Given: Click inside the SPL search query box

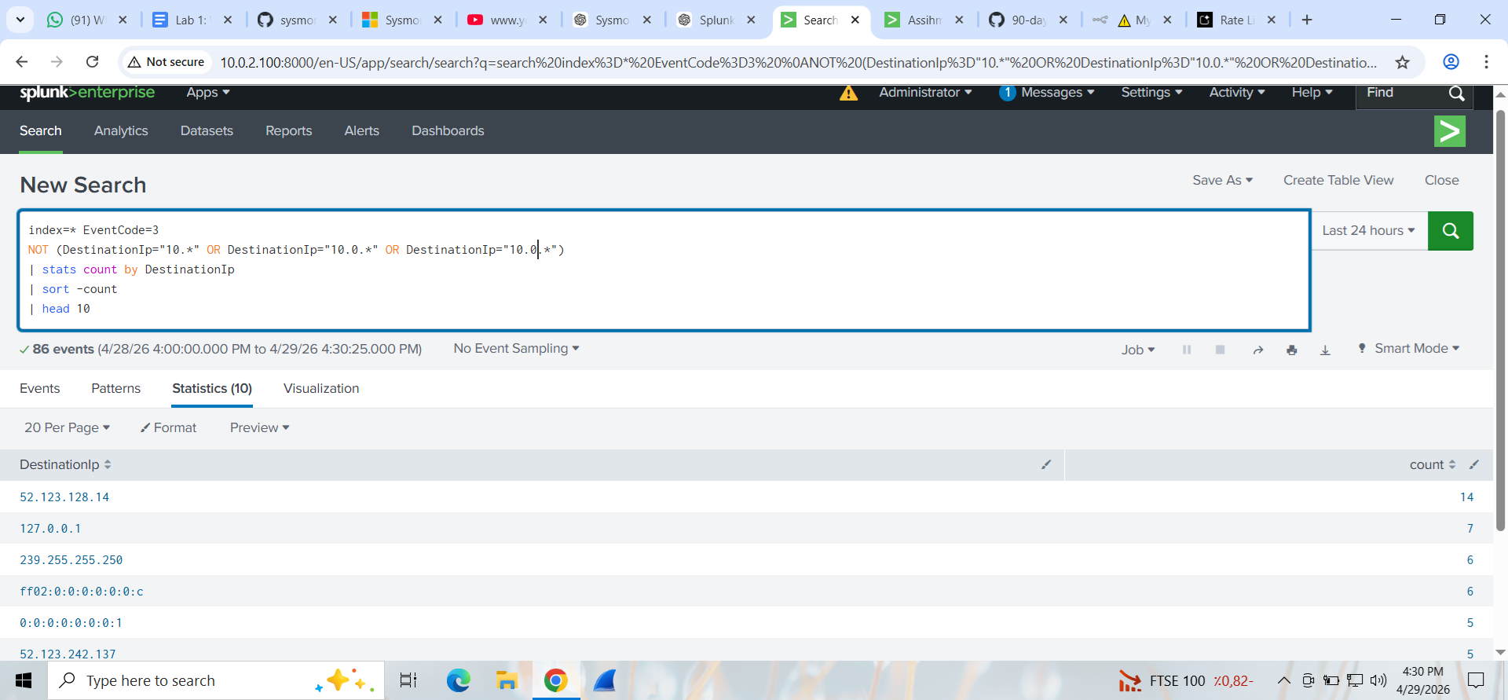Looking at the screenshot, I should point(664,270).
